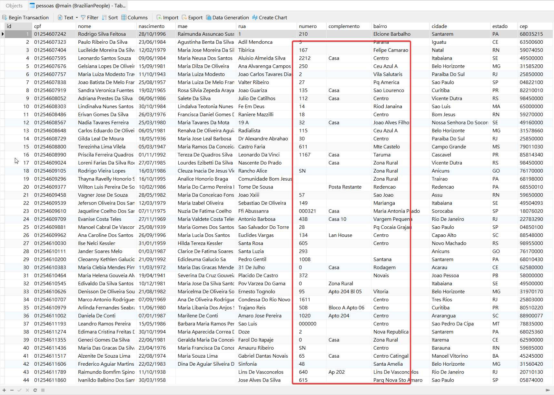Open the Data Generation icon

point(209,17)
